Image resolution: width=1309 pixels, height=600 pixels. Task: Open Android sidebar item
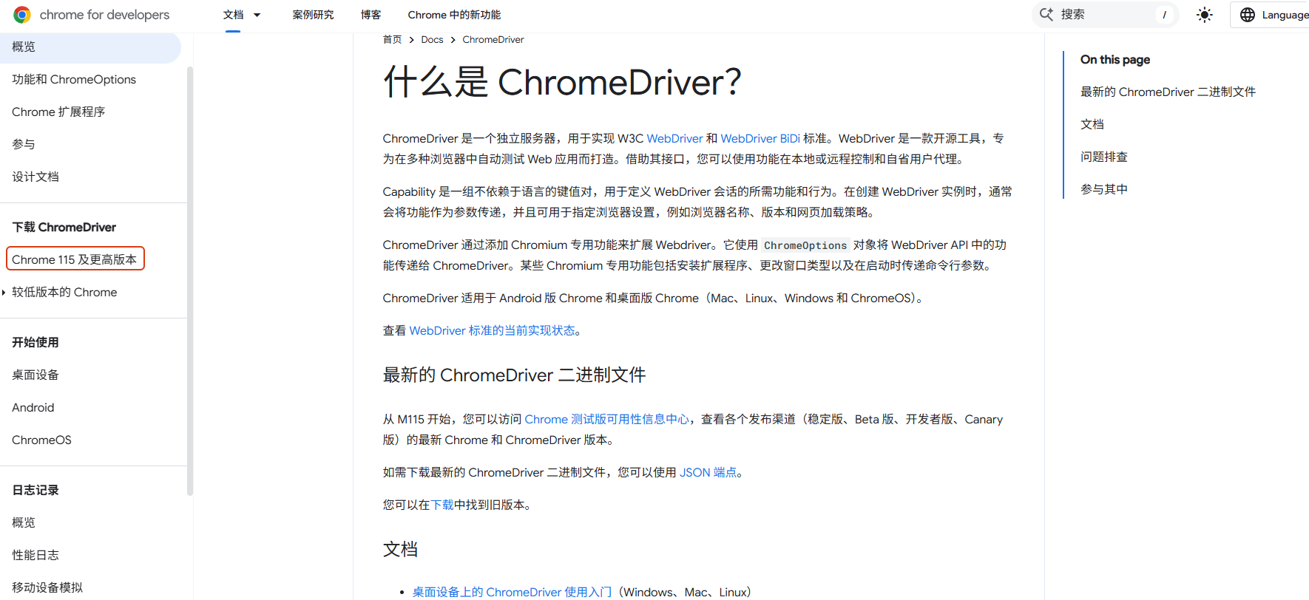click(x=33, y=407)
